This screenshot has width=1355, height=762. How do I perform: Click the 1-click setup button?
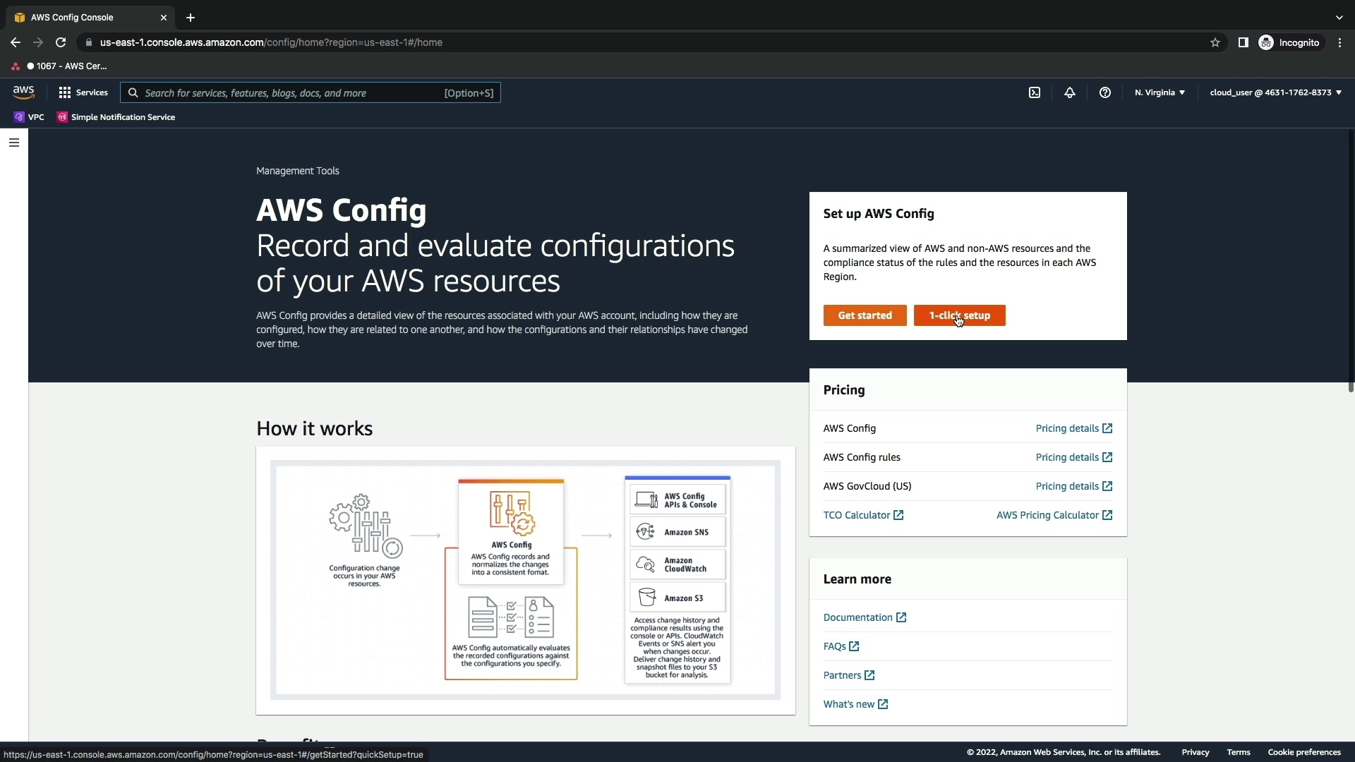pos(959,315)
